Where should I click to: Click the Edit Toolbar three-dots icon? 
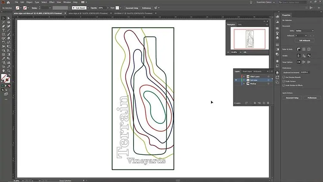pyautogui.click(x=6, y=100)
